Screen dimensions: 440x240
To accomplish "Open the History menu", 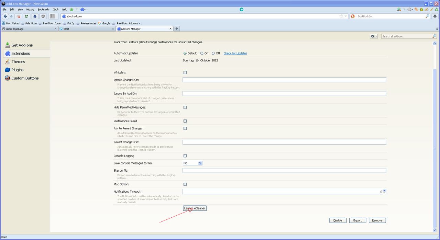I will click(x=30, y=10).
